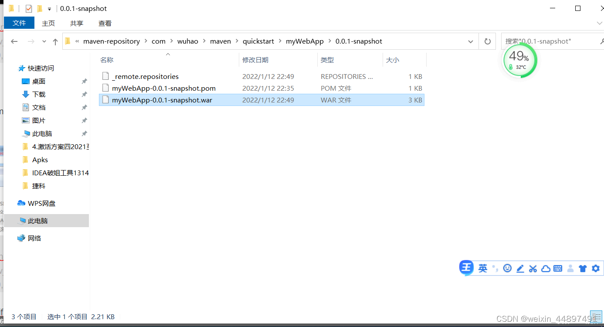
Task: Toggle the punctuation mode on the IME bar
Action: click(x=495, y=269)
